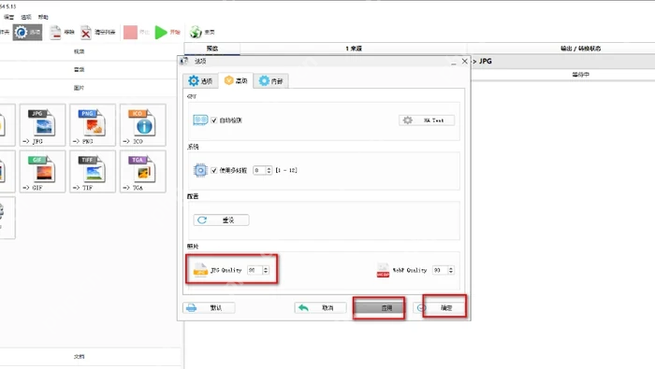Click the JPG Quality spinner arrows

tap(266, 270)
